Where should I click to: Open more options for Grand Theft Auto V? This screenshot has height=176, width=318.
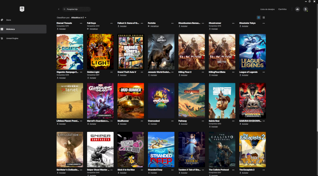pyautogui.click(x=142, y=72)
